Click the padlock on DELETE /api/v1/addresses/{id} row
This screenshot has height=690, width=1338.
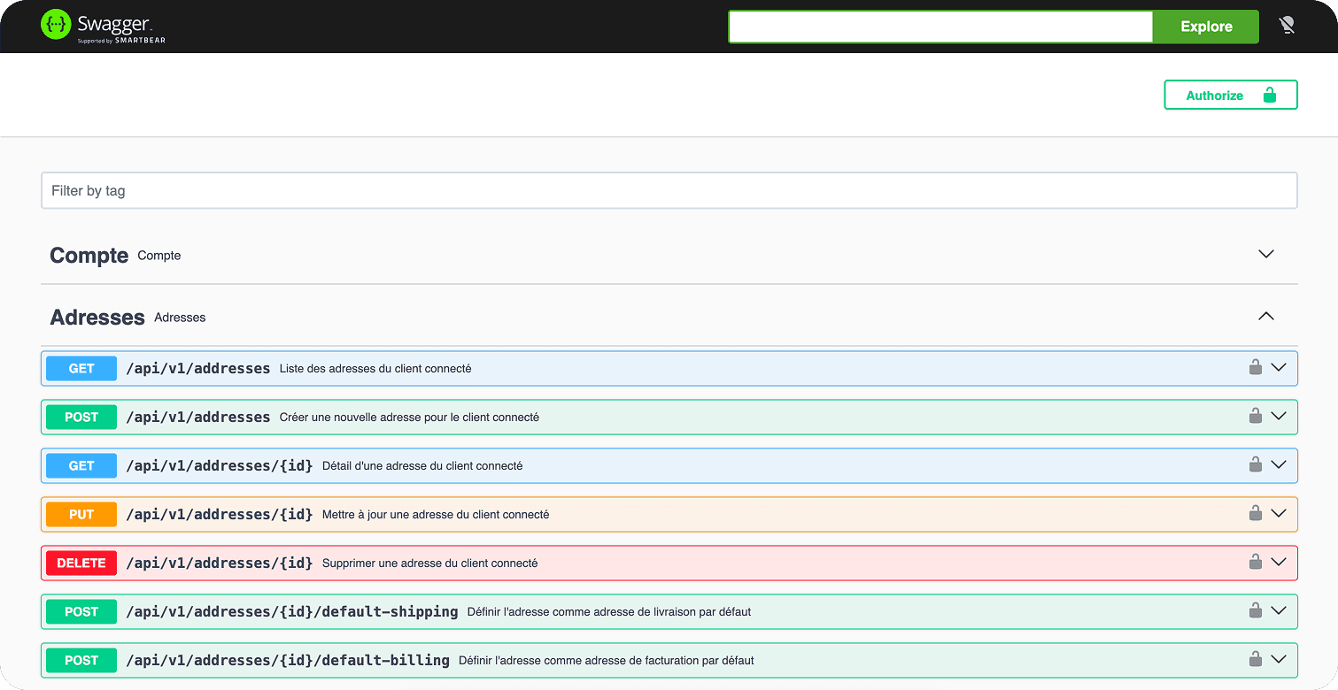tap(1255, 562)
